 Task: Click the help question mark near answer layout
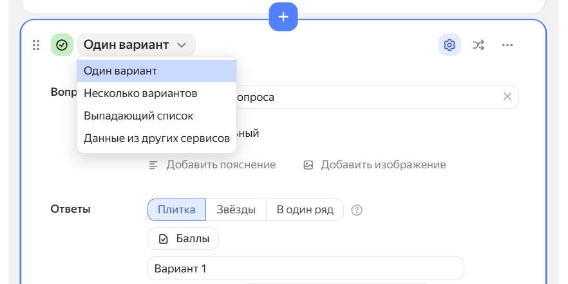click(357, 210)
